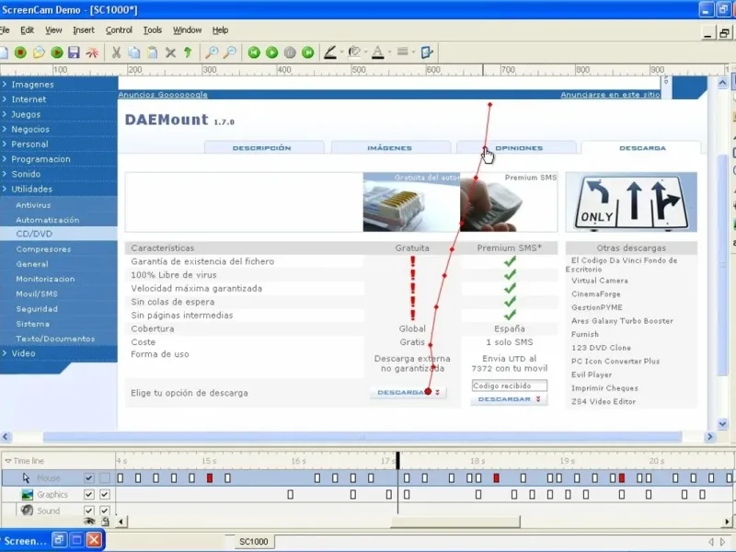Click the SC1000 document tab
This screenshot has height=552, width=736.
click(x=254, y=542)
